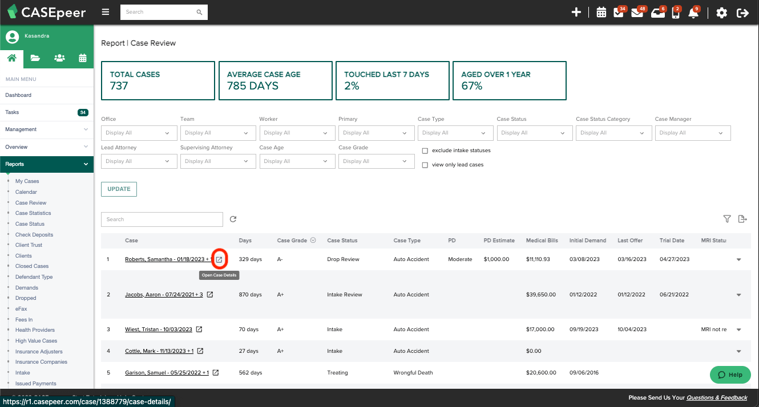Open case details icon for Jacobs, Aaron

[x=209, y=295]
